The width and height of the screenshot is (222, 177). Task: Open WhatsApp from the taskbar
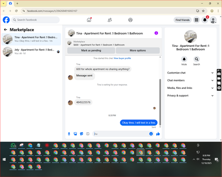coord(13,146)
